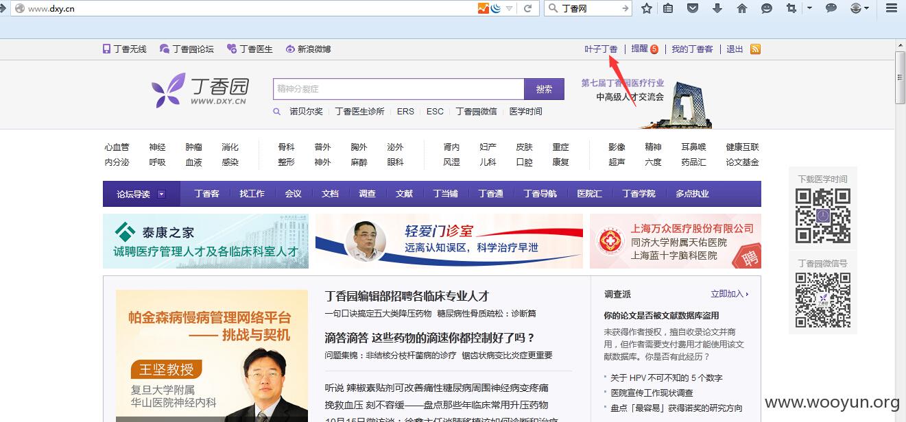The image size is (906, 422).
Task: Click the 泰康之家 banner ad
Action: (206, 241)
